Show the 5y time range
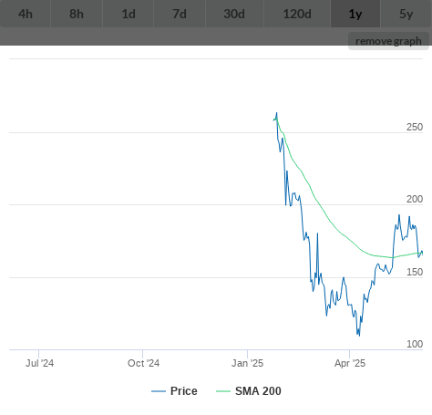 point(406,14)
